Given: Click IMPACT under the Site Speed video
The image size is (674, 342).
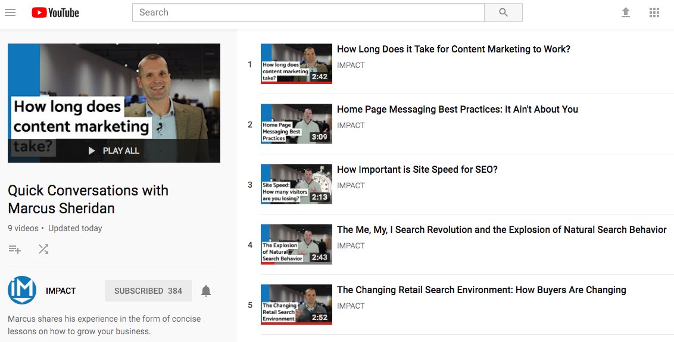Looking at the screenshot, I should click(351, 186).
